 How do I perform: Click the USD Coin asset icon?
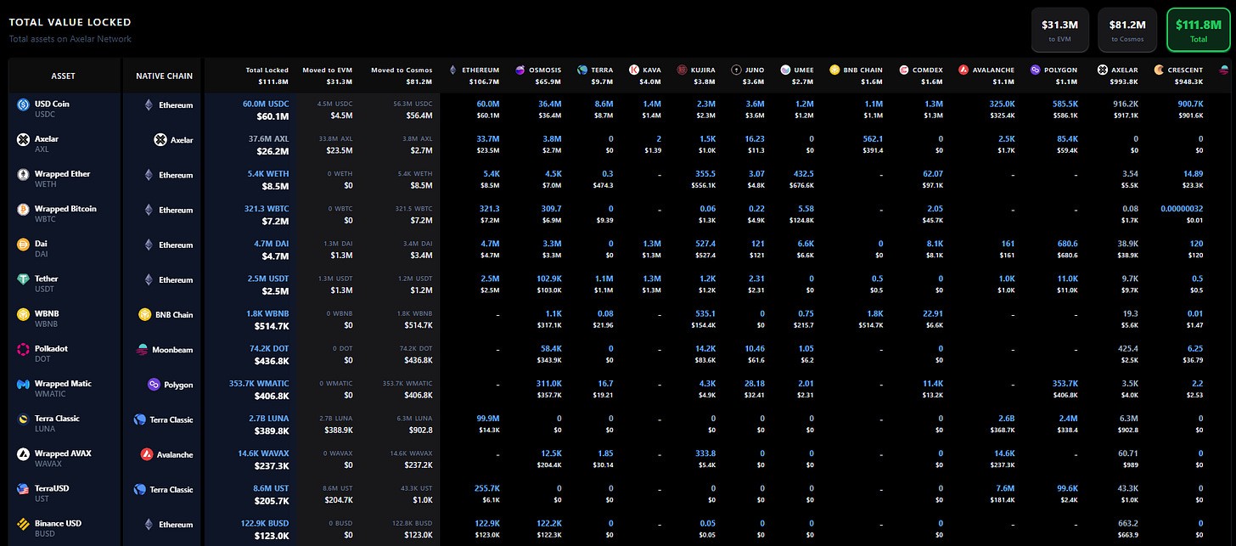click(23, 105)
